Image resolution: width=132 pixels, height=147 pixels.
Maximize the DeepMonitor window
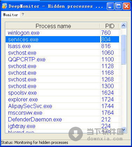tap(118, 6)
